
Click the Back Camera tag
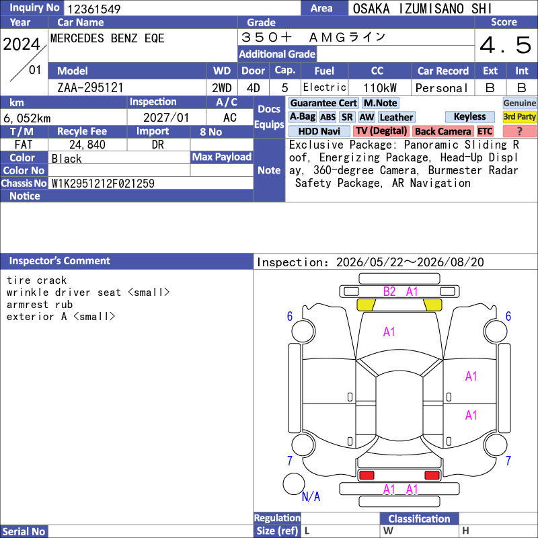(443, 131)
